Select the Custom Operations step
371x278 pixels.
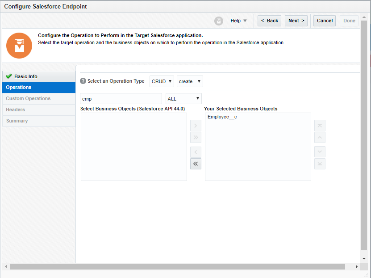click(x=39, y=98)
